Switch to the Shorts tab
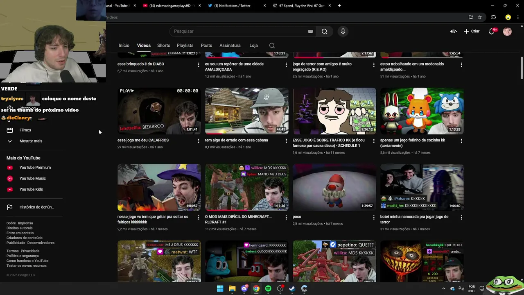The width and height of the screenshot is (524, 295). coord(164,45)
